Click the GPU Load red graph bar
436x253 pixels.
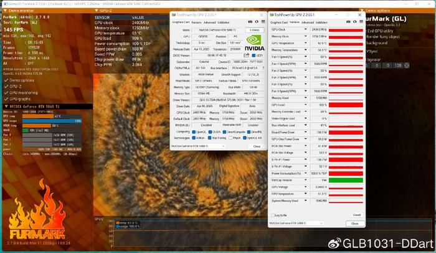346,105
